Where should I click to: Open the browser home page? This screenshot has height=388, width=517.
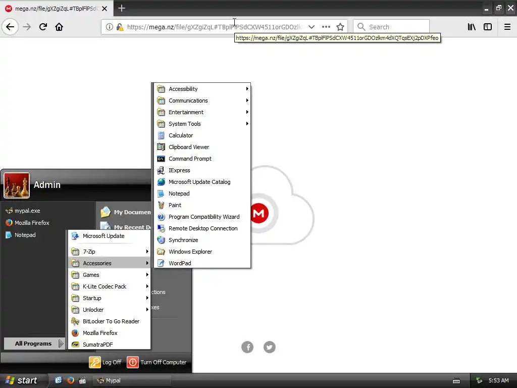coord(59,27)
